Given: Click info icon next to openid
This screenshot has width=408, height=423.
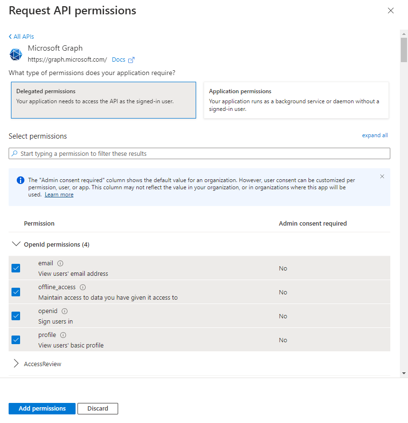Looking at the screenshot, I should 65,311.
